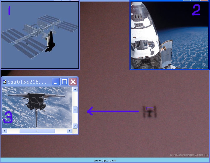Click the iss015e216 window title bar
Screen dimensions: 210x163
[x=29, y=82]
